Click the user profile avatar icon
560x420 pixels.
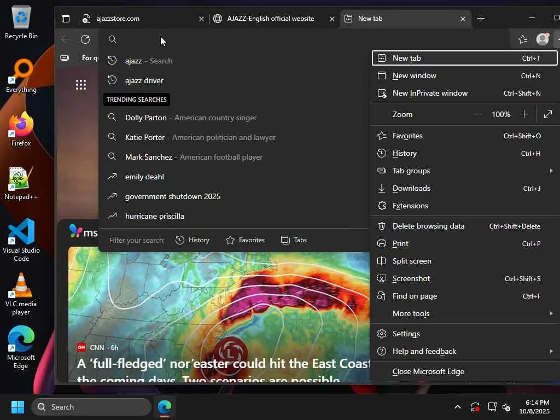click(x=542, y=39)
